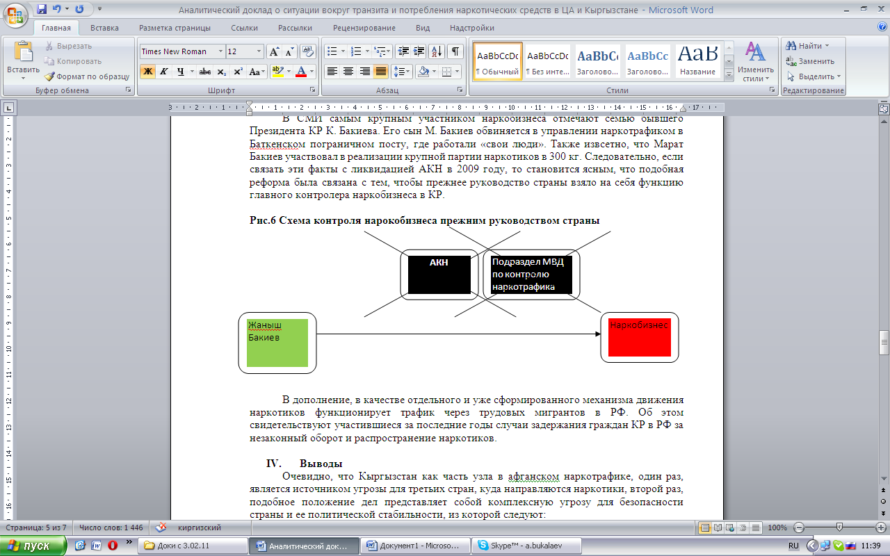The width and height of the screenshot is (890, 556).
Task: Shrink font size icon
Action: (x=288, y=51)
